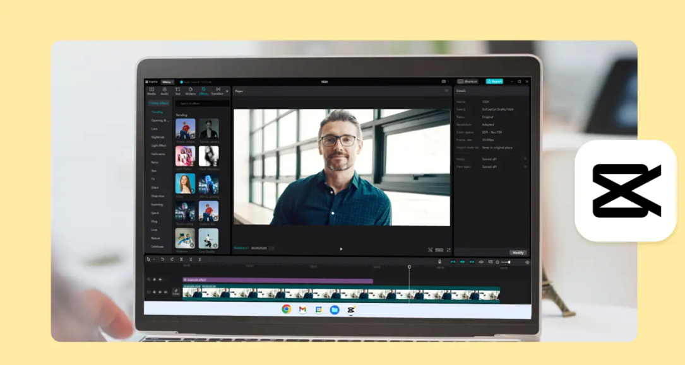
Task: Toggle lock on the main video track
Action: [x=154, y=293]
